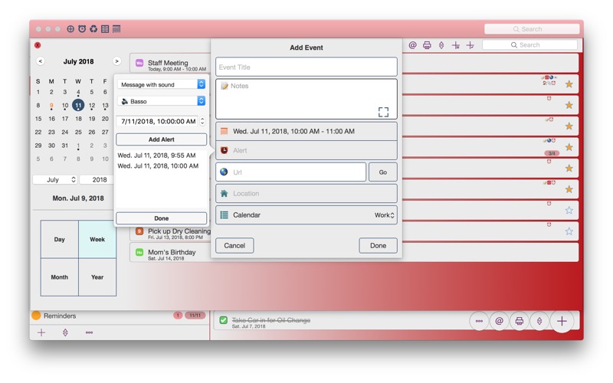The image size is (613, 383).
Task: Click the red X circle above mini calendar
Action: 38,45
